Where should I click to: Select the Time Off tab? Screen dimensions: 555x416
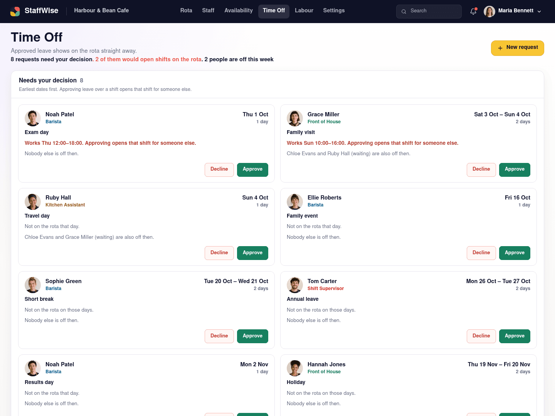pyautogui.click(x=274, y=11)
